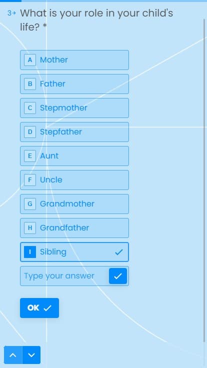Click the letter C key badge
The height and width of the screenshot is (368, 207).
click(x=30, y=108)
